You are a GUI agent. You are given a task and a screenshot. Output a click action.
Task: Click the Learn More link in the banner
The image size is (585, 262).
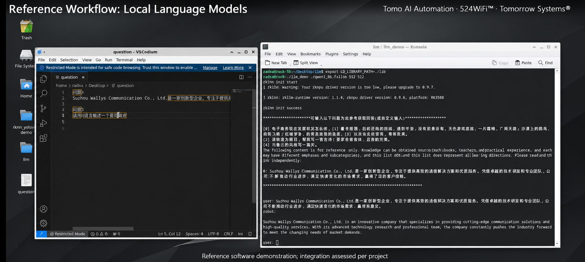tap(233, 68)
